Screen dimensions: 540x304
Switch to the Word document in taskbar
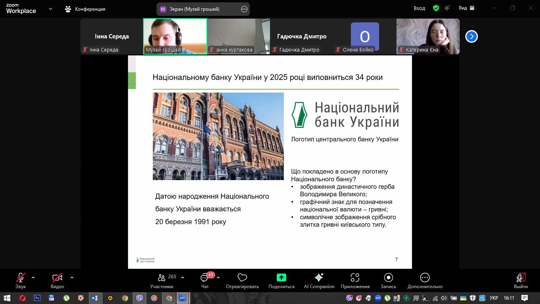pyautogui.click(x=94, y=298)
